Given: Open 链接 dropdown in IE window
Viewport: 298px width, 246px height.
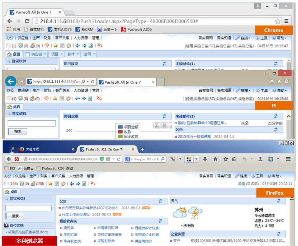Looking at the screenshot, I should point(243,90).
